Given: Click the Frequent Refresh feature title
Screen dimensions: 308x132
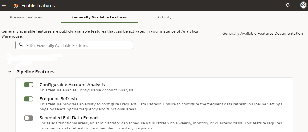Looking at the screenshot, I should tap(58, 99).
